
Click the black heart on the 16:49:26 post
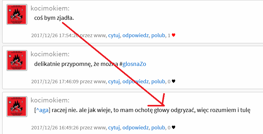click(173, 127)
